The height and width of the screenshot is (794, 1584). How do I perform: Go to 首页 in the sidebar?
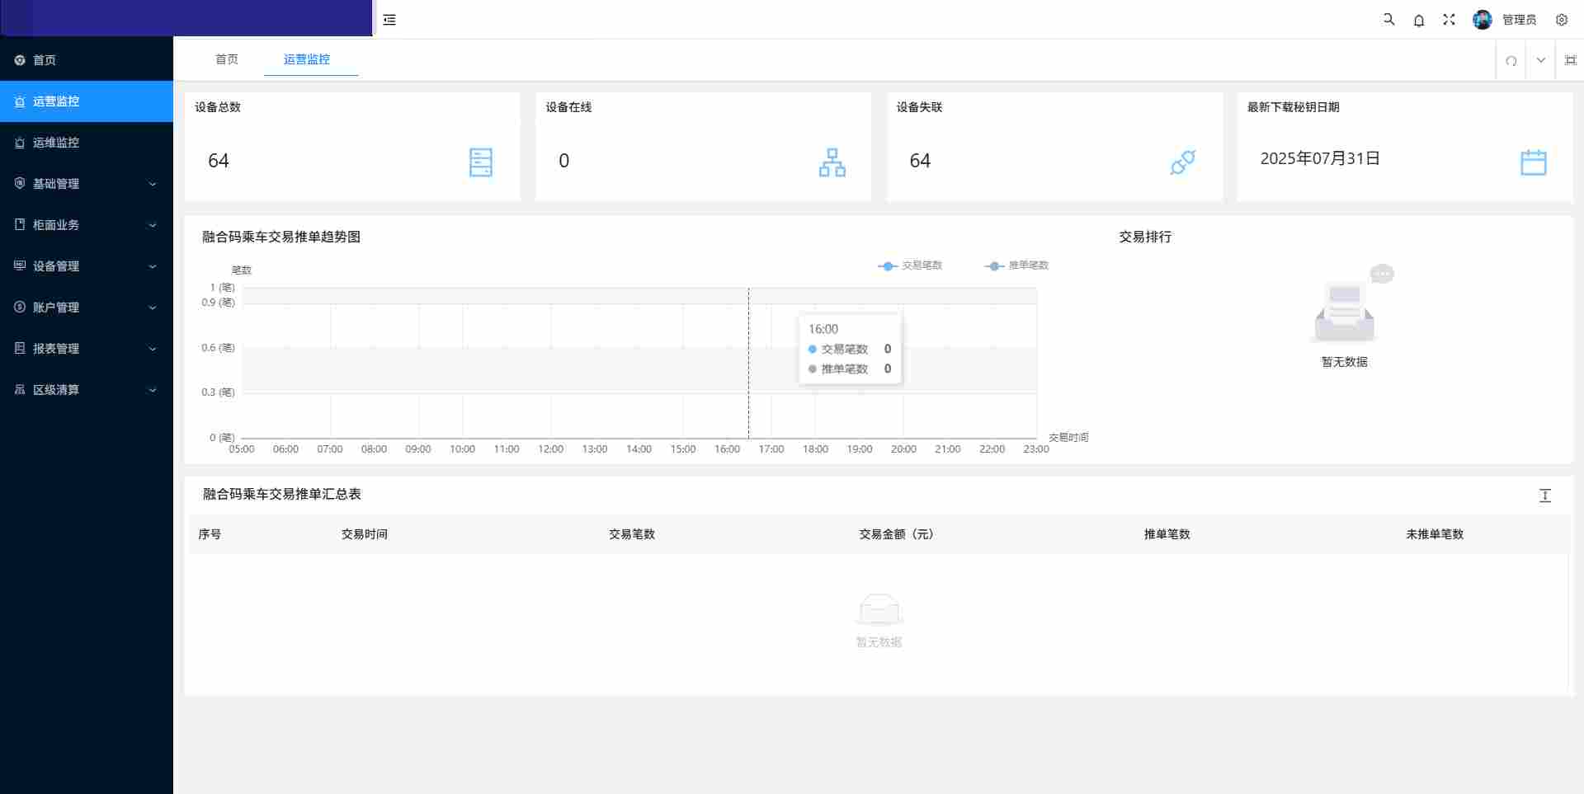[x=87, y=60]
